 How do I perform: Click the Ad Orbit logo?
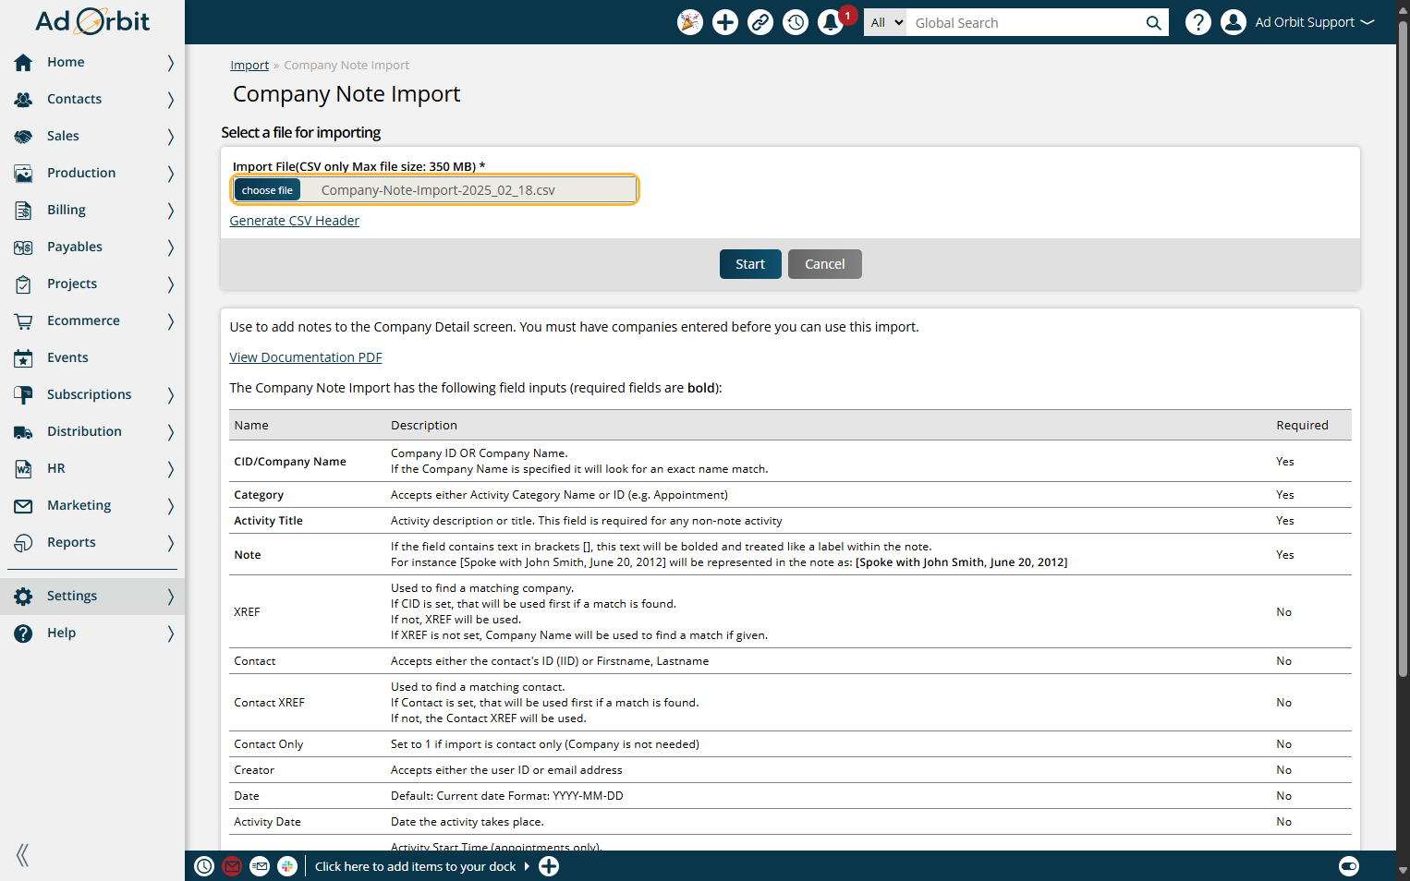92,21
